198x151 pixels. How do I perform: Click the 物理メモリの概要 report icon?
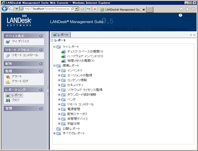[64, 61]
